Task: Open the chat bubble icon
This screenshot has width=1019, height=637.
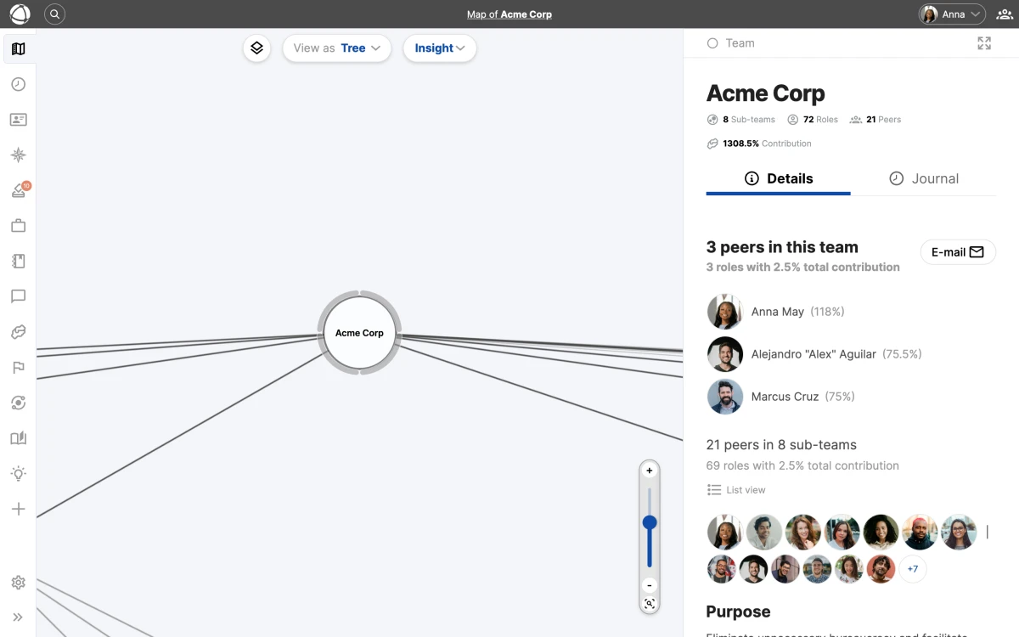Action: tap(18, 296)
